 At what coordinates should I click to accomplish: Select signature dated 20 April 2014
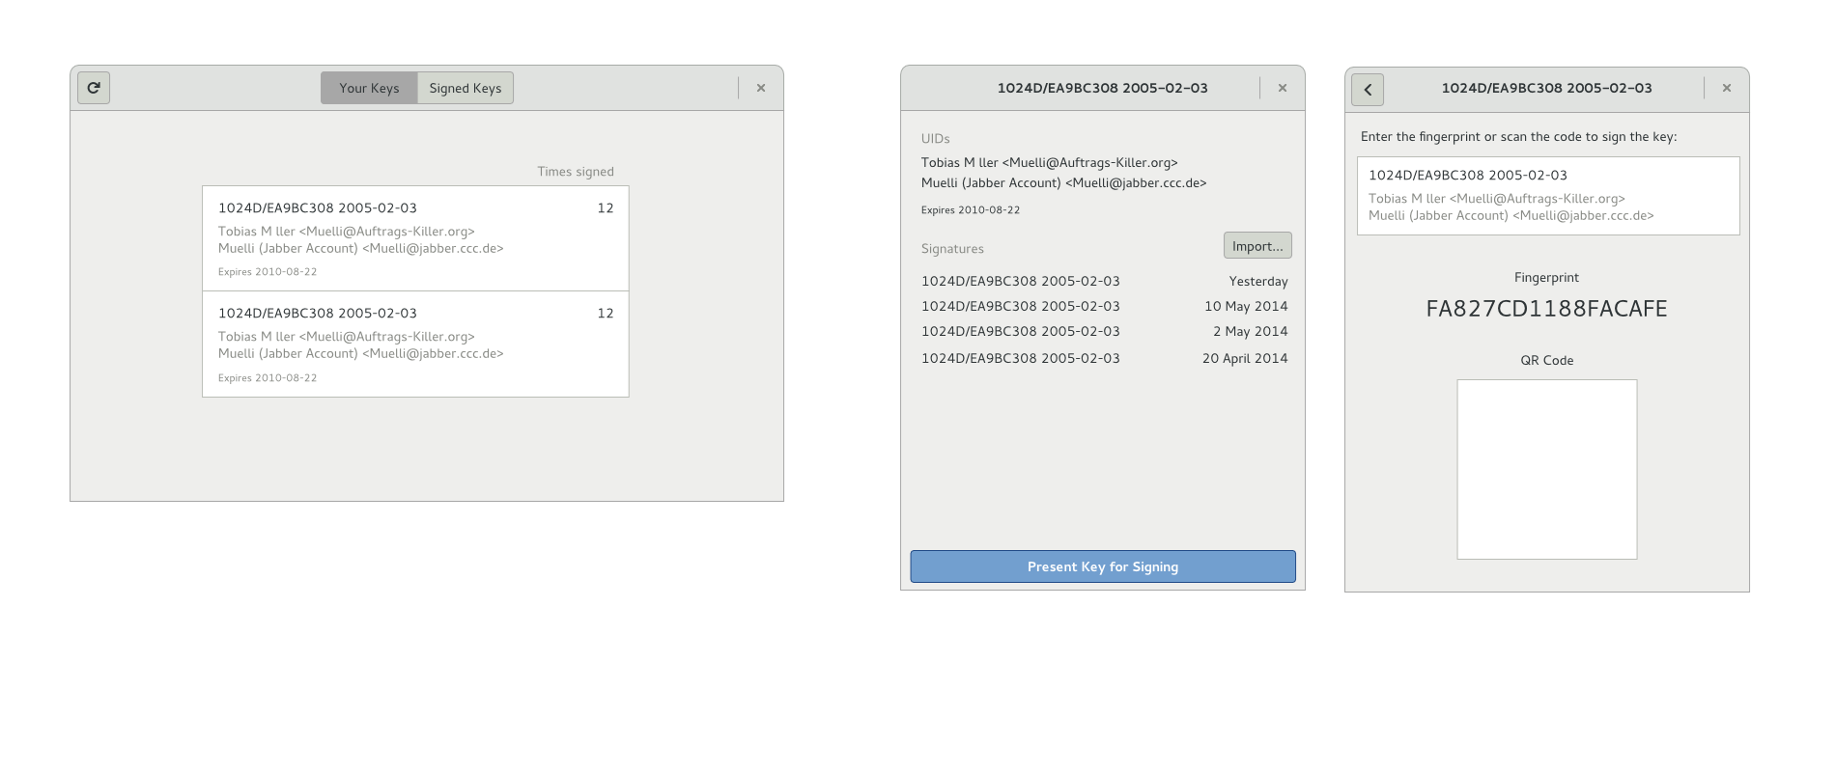click(1104, 358)
